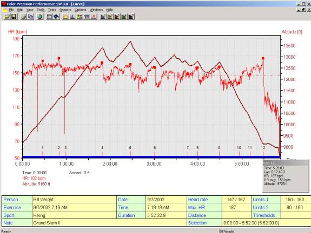Open the calendar window toolbar icon

pyautogui.click(x=49, y=17)
